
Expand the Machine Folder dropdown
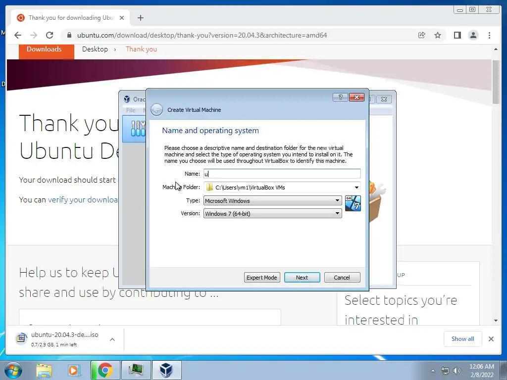click(x=356, y=188)
